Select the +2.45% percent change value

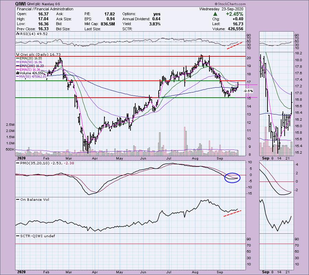(234, 14)
